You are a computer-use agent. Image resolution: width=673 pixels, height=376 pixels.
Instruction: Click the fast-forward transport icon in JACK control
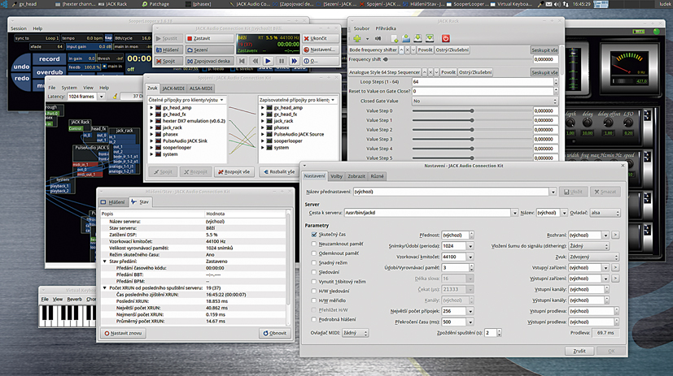click(x=295, y=61)
